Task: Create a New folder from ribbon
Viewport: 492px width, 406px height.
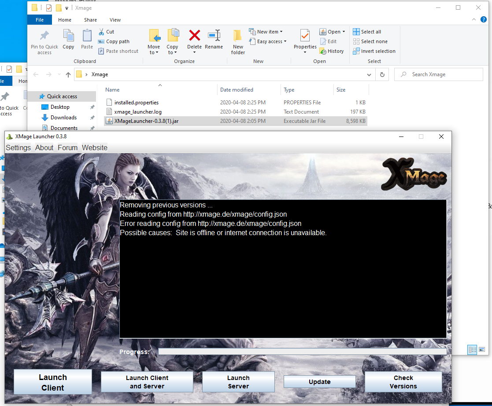Action: click(x=238, y=42)
